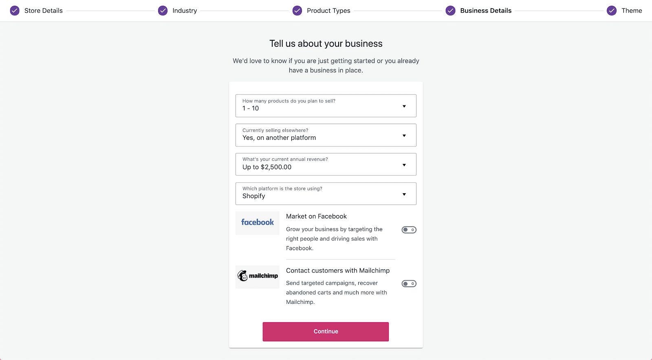
Task: Open the current annual revenue dropdown
Action: pos(326,164)
